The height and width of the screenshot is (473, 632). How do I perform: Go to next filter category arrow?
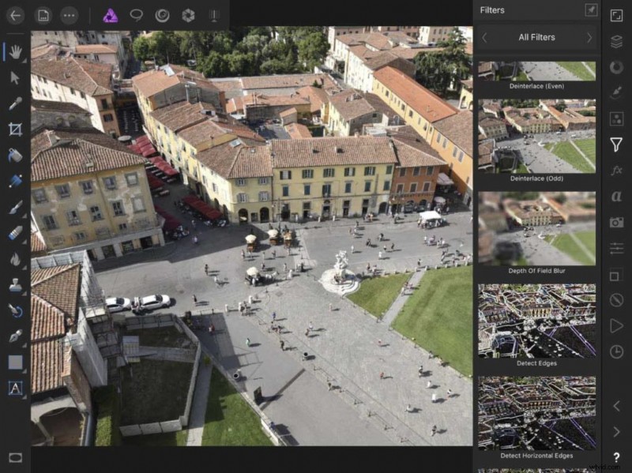[589, 37]
